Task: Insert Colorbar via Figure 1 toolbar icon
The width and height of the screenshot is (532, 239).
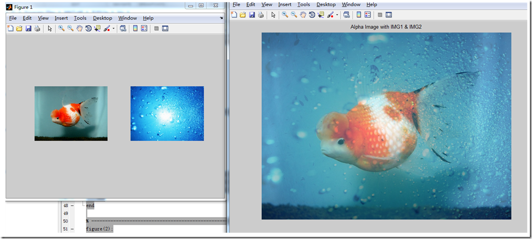Action: (x=135, y=28)
